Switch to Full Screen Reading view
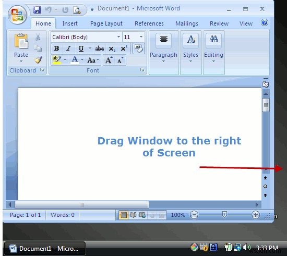The height and width of the screenshot is (256, 287). [x=133, y=215]
